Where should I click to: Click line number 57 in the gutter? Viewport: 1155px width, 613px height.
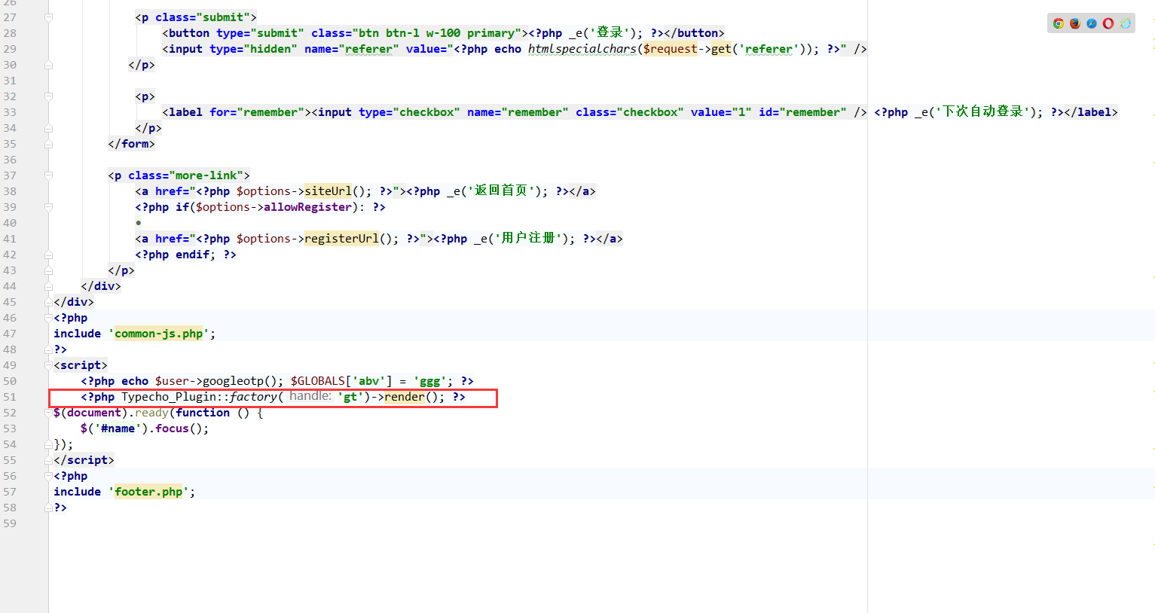(x=10, y=492)
